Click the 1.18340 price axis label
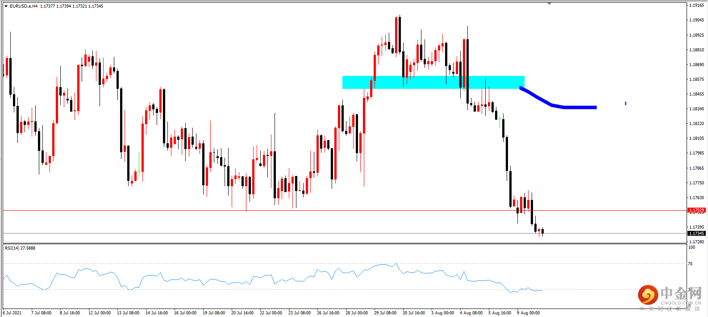 pyautogui.click(x=696, y=108)
